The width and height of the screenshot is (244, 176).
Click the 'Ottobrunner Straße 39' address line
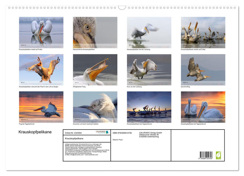tap(149, 135)
